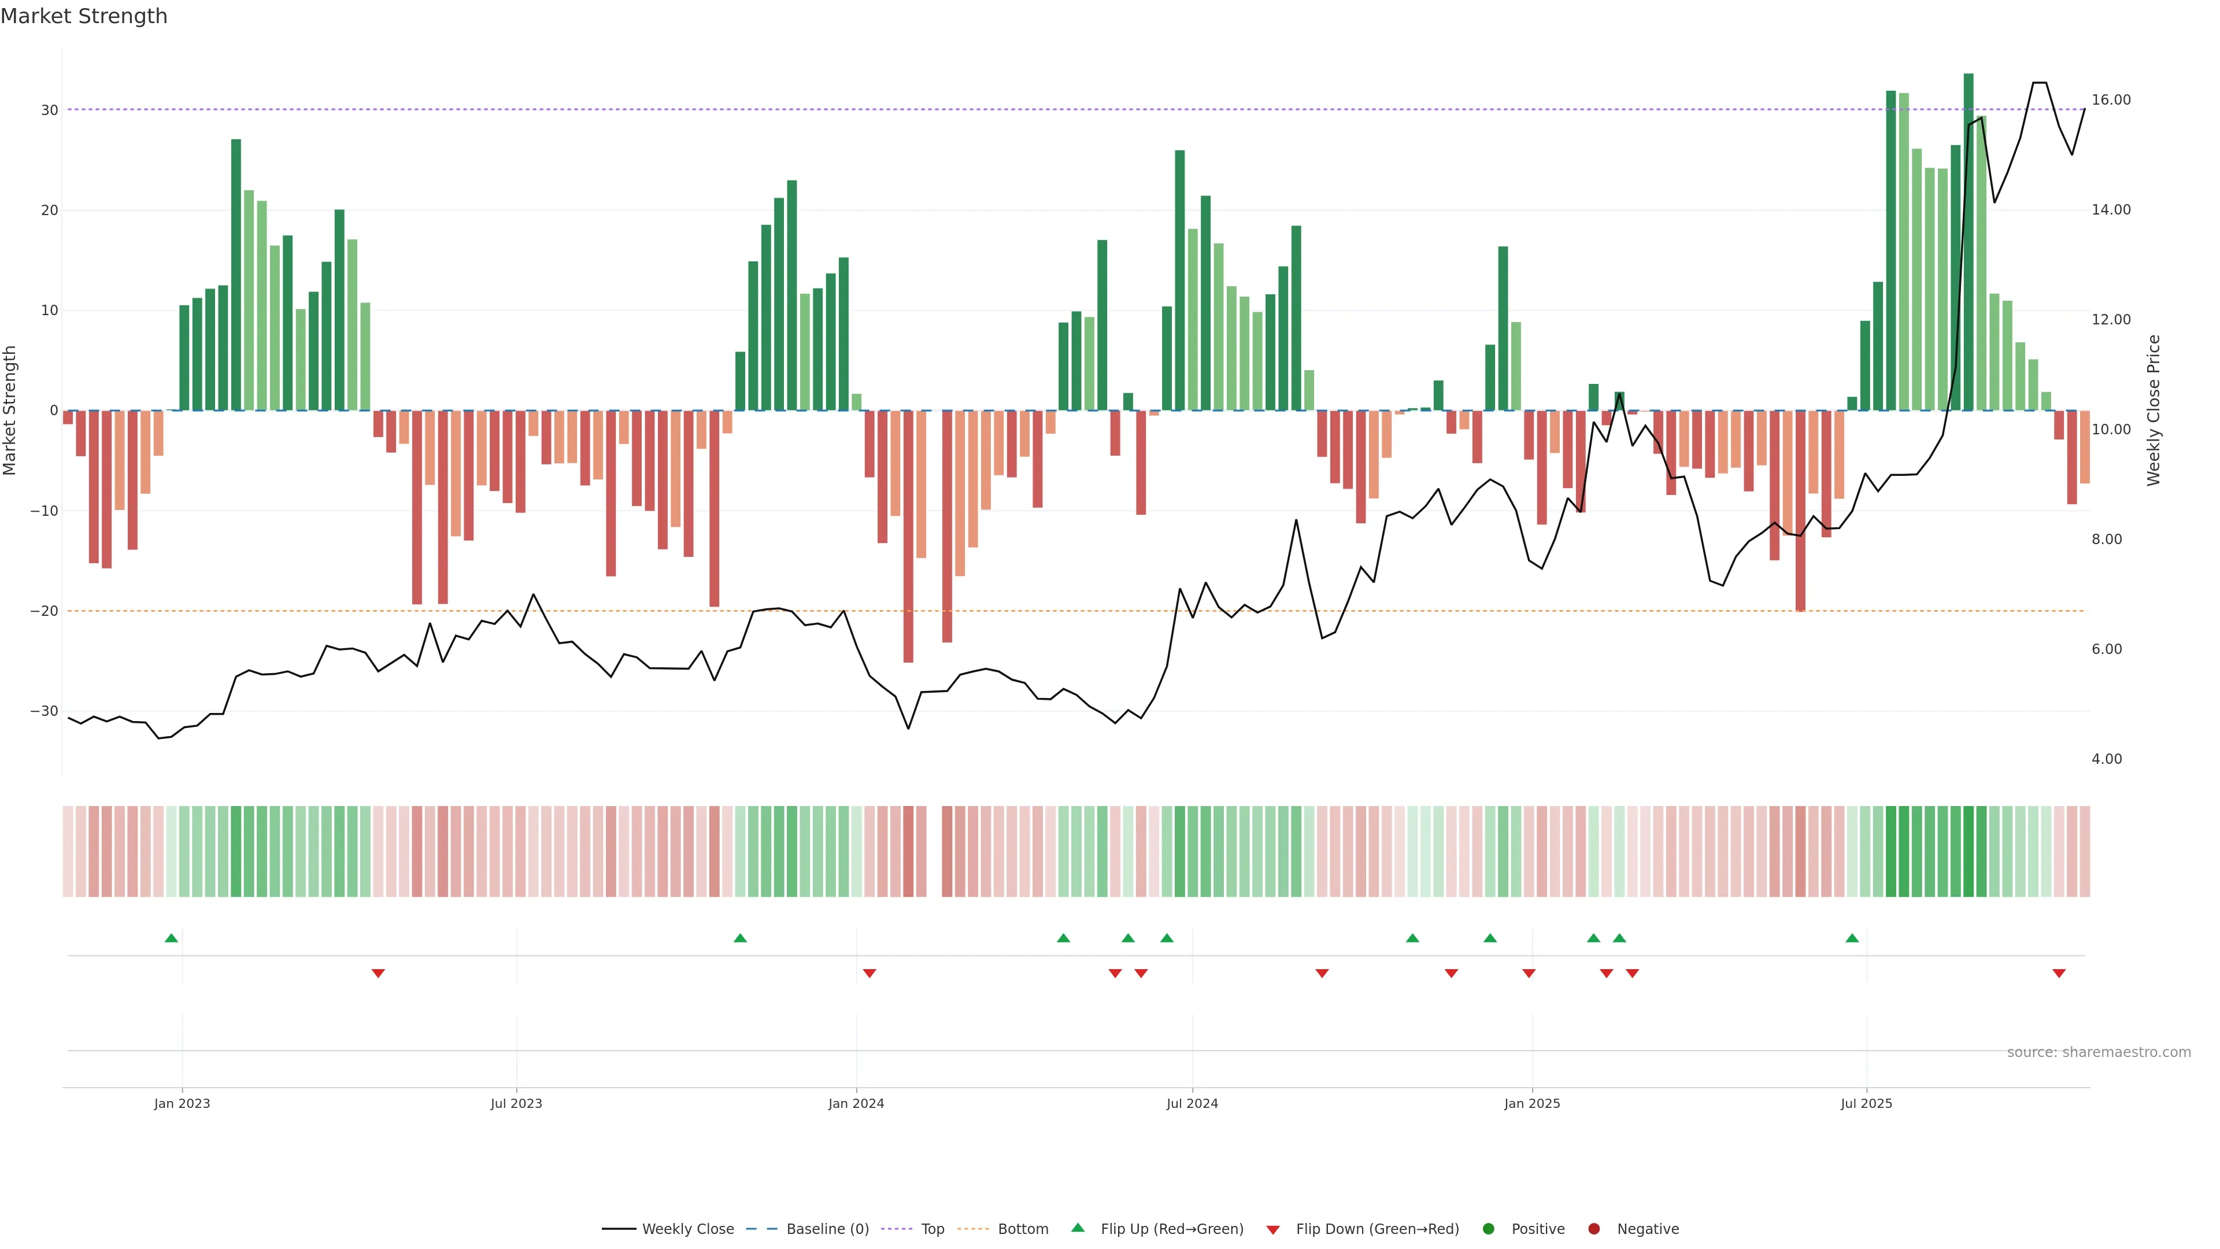Click the Jan 2025 x-axis label
2220x1249 pixels.
pos(1531,1103)
